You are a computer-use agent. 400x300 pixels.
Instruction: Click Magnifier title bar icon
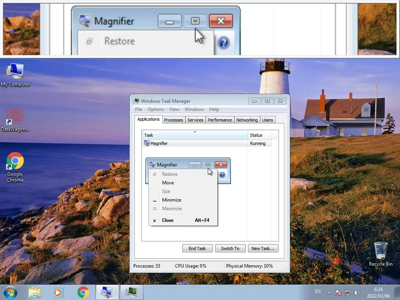(152, 164)
